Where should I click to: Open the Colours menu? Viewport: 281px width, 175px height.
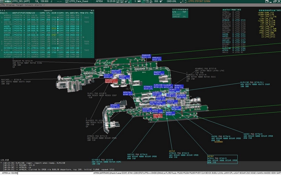click(x=29, y=5)
